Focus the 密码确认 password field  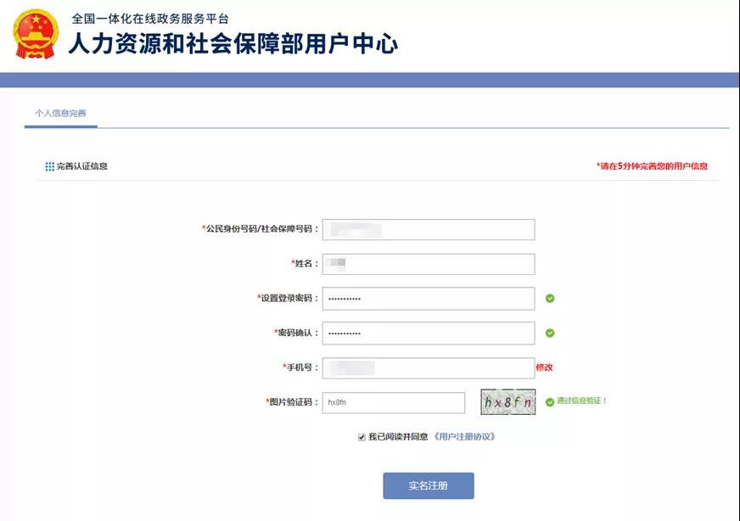click(429, 333)
